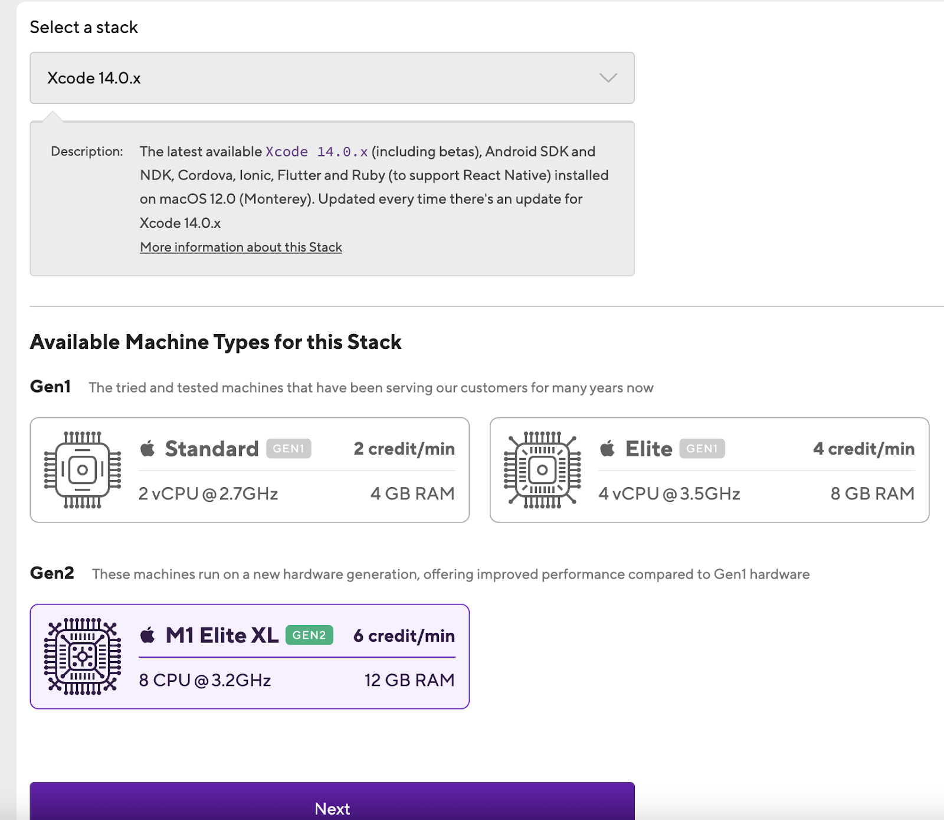Image resolution: width=944 pixels, height=820 pixels.
Task: Click the M1 Elite XL chip icon
Action: pos(83,656)
